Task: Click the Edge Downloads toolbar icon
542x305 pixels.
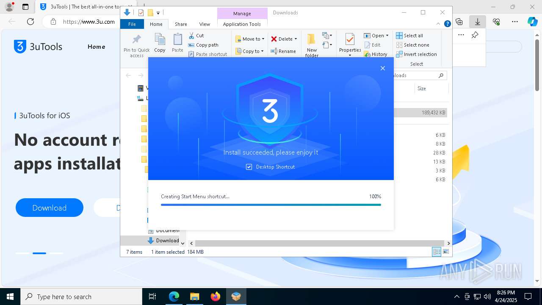Action: 478,22
